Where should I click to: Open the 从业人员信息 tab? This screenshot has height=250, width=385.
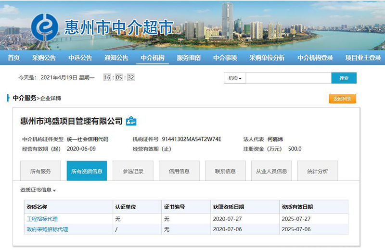point(271,171)
